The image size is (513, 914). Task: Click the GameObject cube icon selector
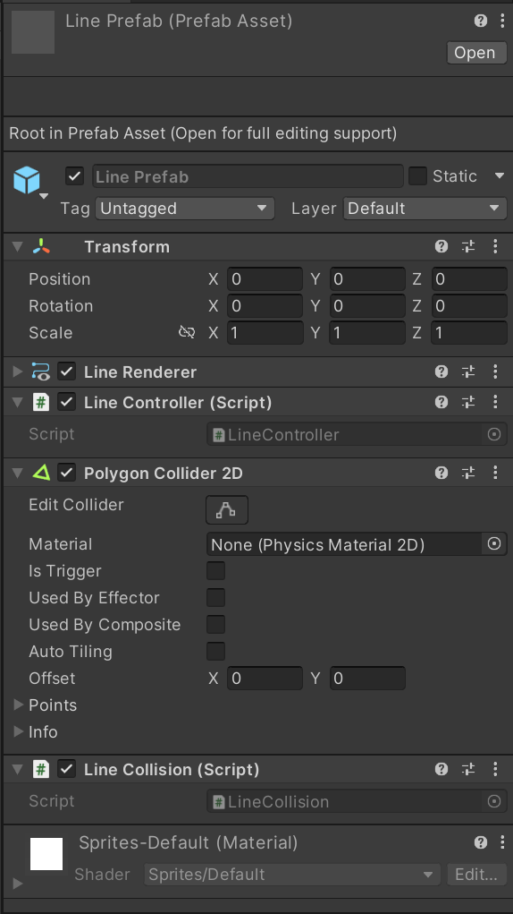coord(29,182)
